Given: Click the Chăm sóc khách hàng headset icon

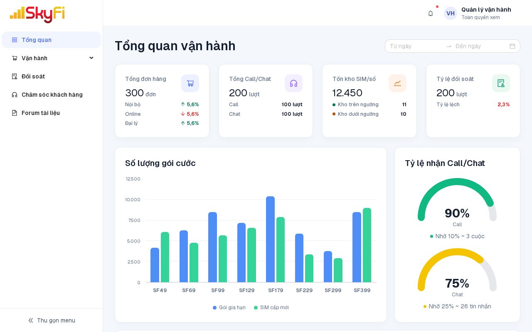Looking at the screenshot, I should [15, 95].
